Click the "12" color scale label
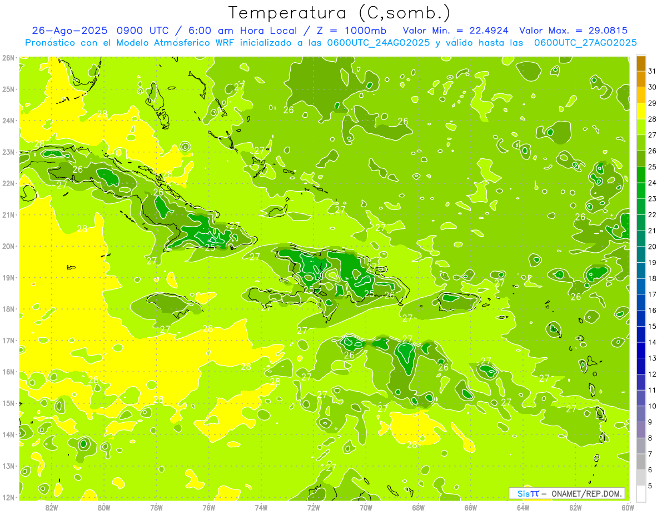The width and height of the screenshot is (667, 515). (653, 374)
